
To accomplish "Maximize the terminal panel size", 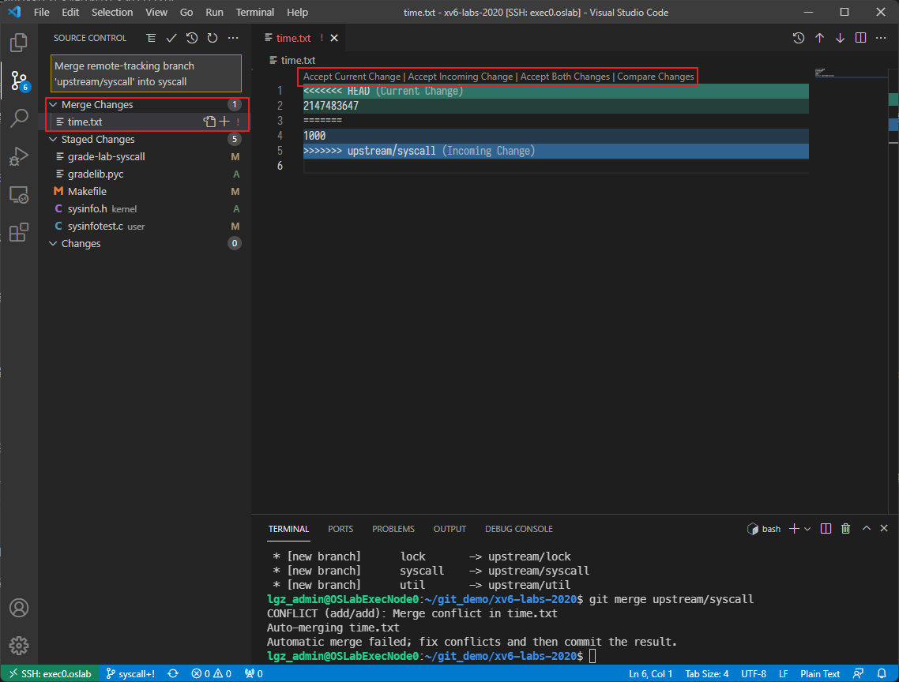I will tap(866, 529).
